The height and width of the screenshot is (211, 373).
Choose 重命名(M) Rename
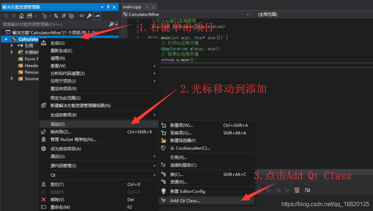click(99, 207)
